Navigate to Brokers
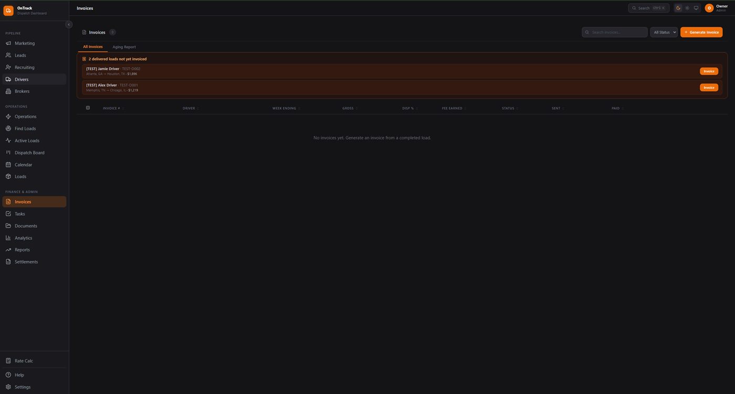 [x=34, y=91]
